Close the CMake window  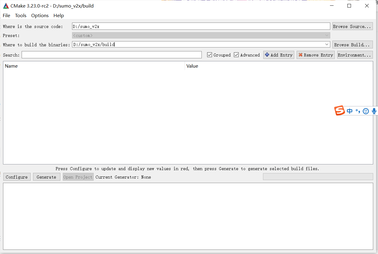367,6
